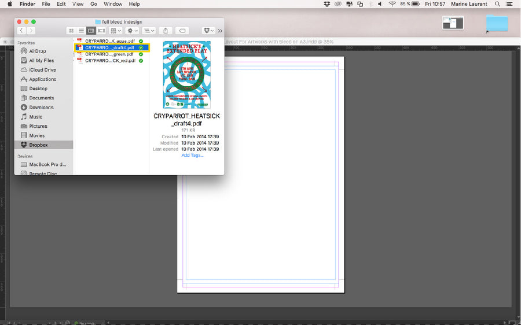Click the Add Tags link
The width and height of the screenshot is (521, 325).
point(192,156)
